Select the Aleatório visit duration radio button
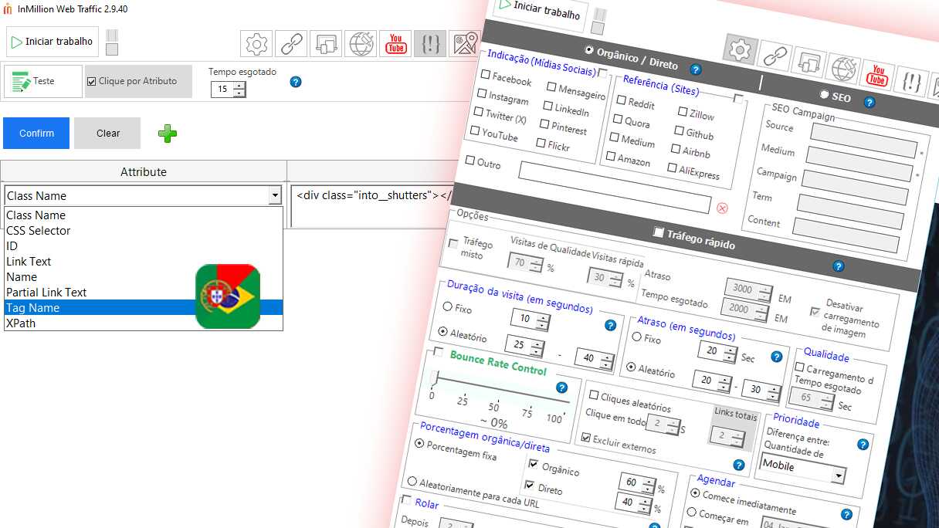This screenshot has height=528, width=939. pos(443,331)
